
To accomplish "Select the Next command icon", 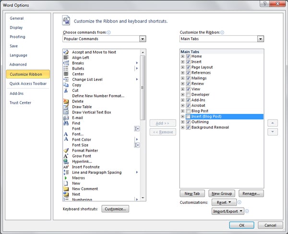I will click(66, 194).
